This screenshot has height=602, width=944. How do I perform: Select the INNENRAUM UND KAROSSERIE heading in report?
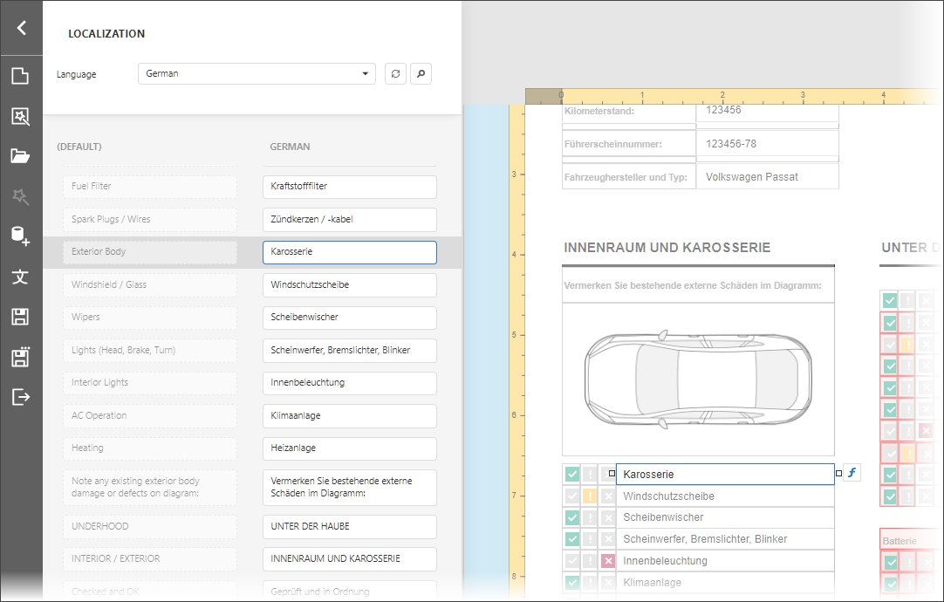point(667,248)
